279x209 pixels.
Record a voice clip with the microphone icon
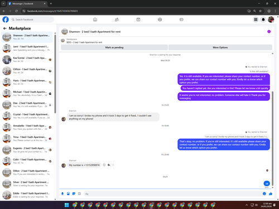tap(62, 194)
